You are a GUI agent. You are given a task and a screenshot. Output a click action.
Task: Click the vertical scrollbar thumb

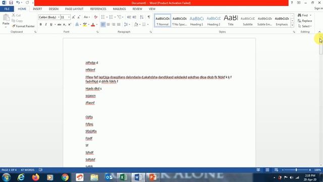coord(321,46)
